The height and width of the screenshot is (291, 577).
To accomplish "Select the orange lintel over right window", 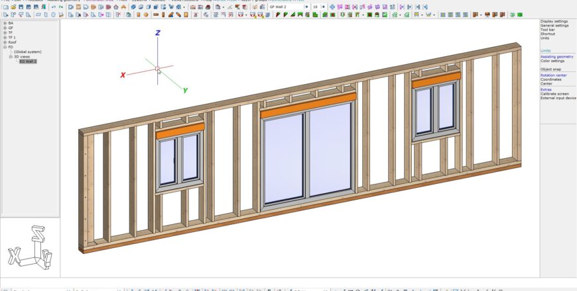I will pos(436,80).
